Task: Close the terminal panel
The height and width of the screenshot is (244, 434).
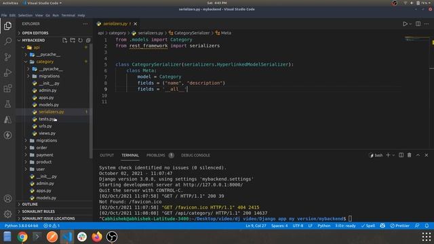Action: pos(427,155)
